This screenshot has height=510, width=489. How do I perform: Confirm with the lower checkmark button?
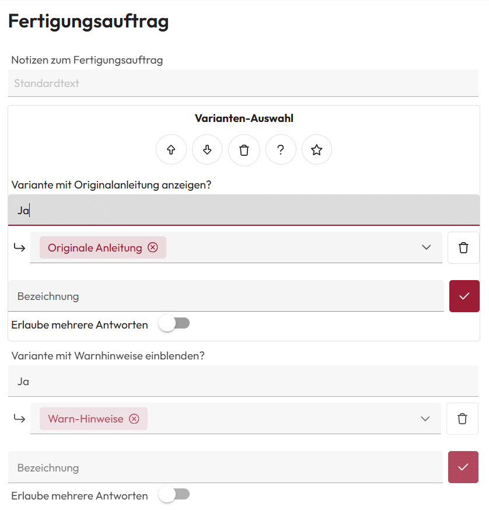coord(463,467)
